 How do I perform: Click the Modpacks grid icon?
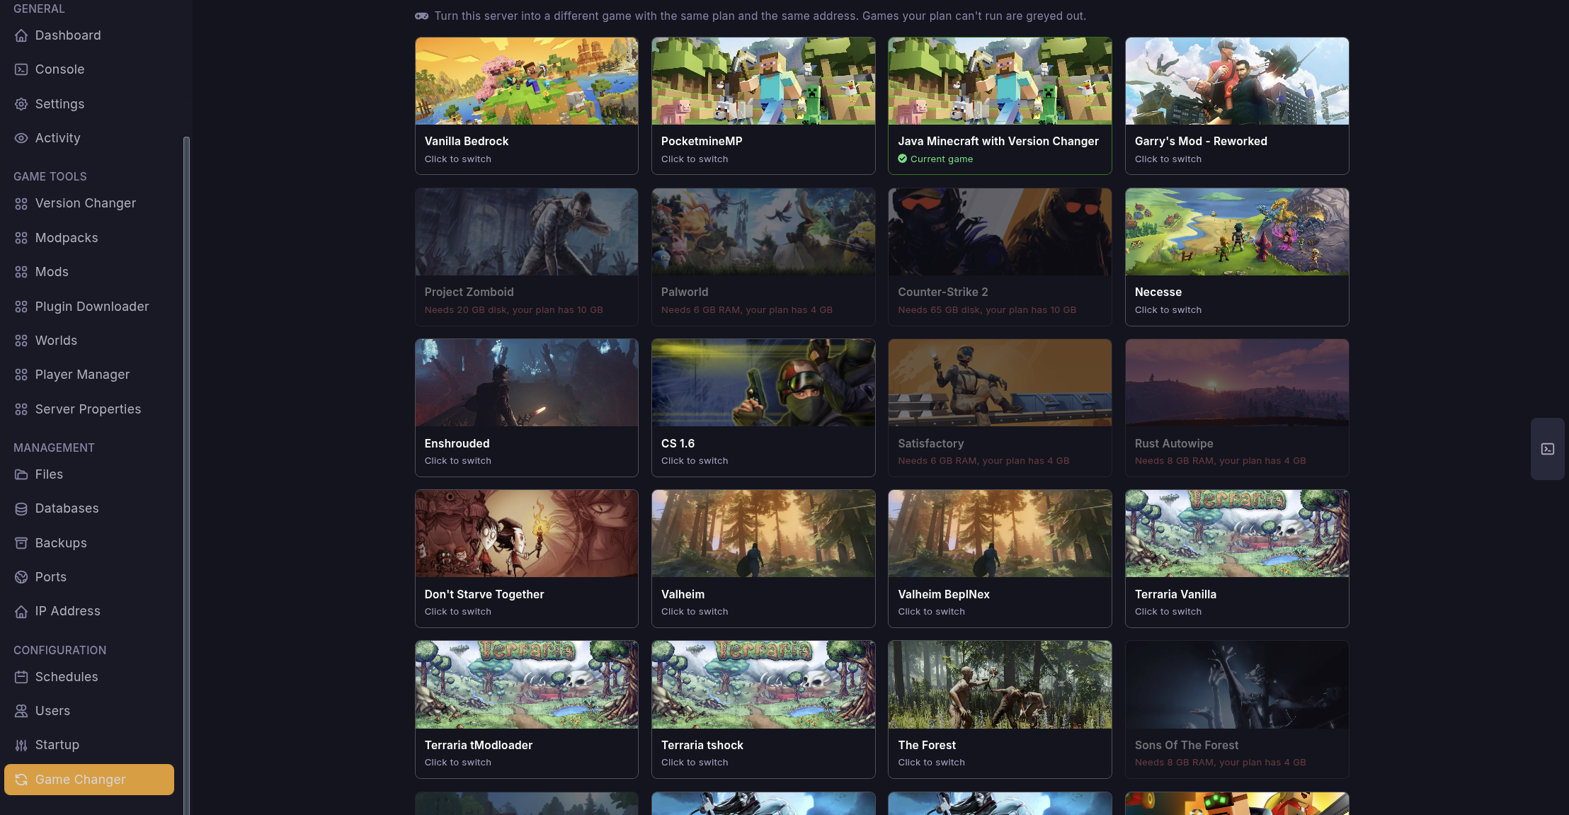point(21,238)
